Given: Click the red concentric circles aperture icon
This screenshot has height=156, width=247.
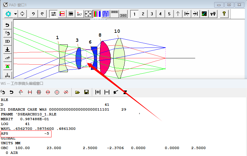Looking at the screenshot, I should click(x=57, y=92).
